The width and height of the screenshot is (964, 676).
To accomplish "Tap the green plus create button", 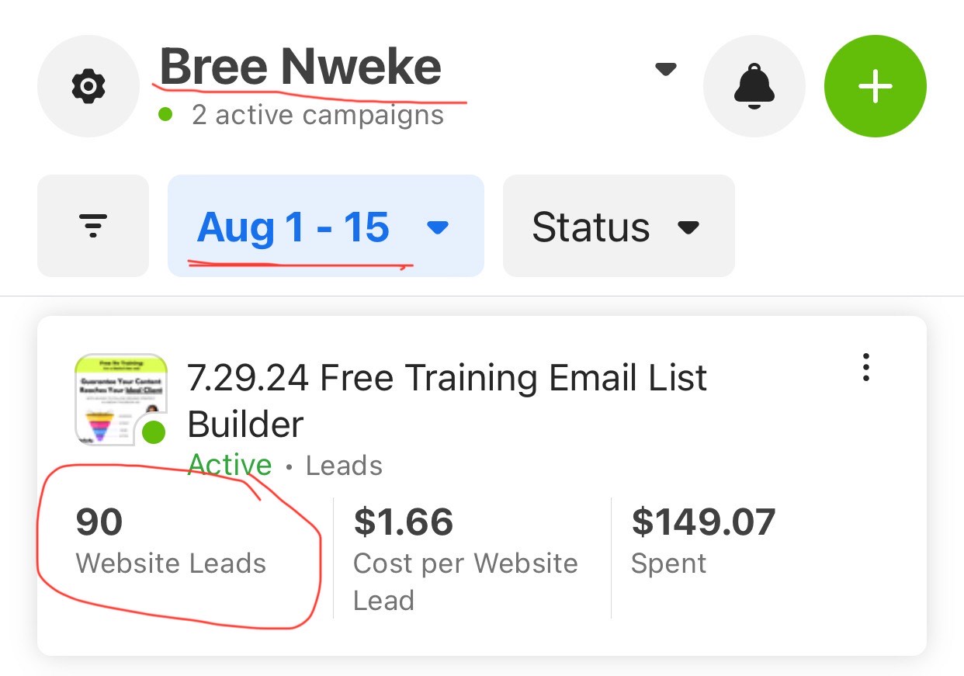I will pyautogui.click(x=875, y=87).
